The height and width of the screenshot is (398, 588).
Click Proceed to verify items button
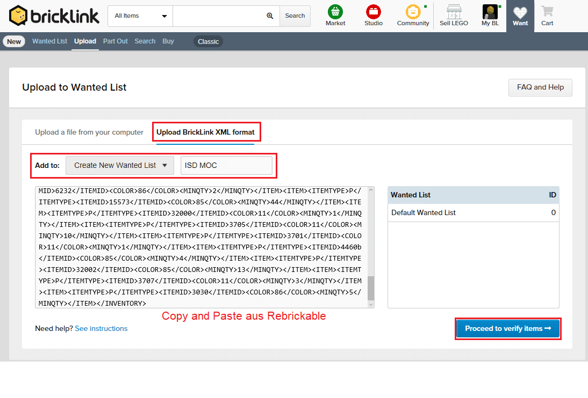508,329
